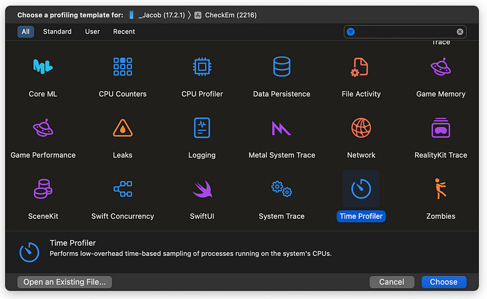487x299 pixels.
Task: Click the Time Profiler title in the description pane
Action: point(72,243)
